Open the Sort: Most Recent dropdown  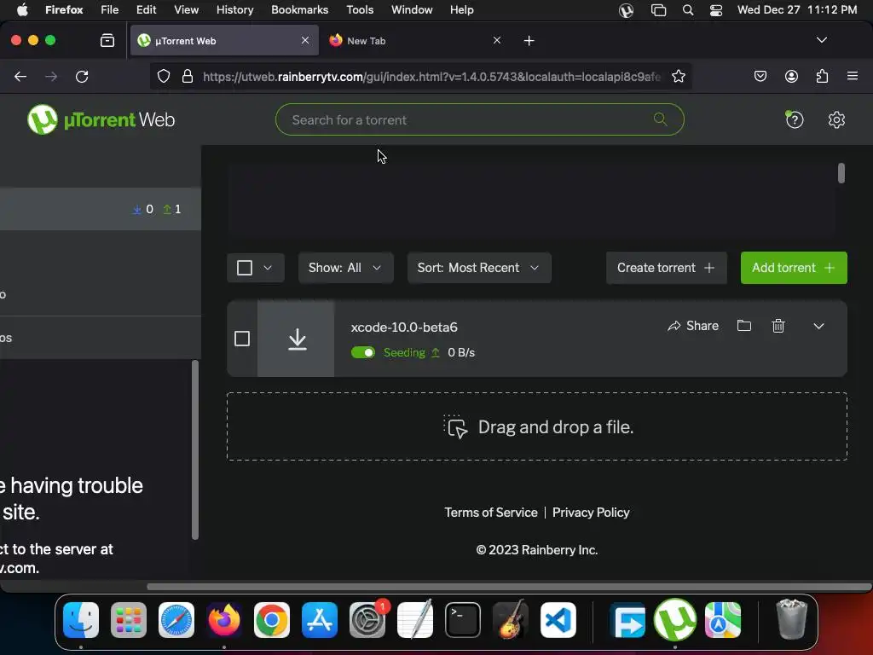pos(479,268)
